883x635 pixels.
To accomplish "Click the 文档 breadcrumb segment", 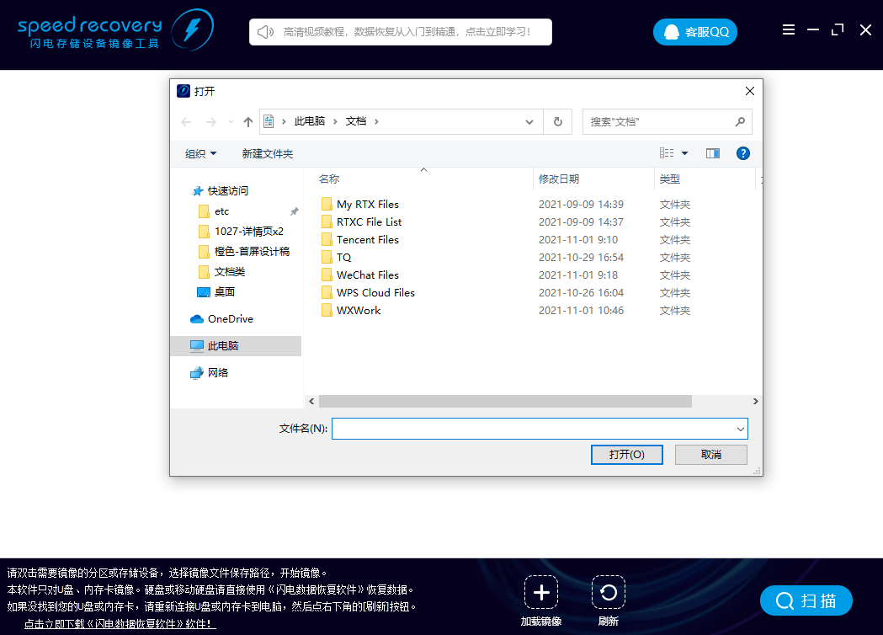I will click(x=356, y=121).
